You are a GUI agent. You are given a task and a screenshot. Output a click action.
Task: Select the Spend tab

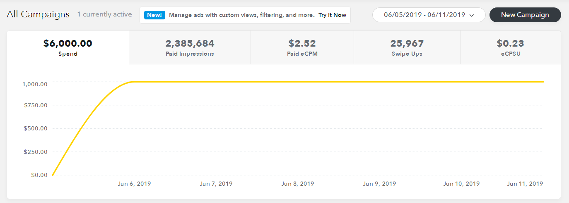pos(68,47)
